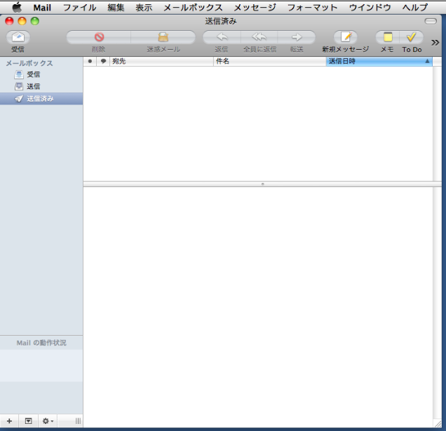Click the 件名 subject column header

point(269,62)
